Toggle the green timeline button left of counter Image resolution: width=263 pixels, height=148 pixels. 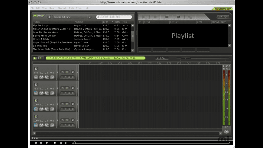point(35,58)
